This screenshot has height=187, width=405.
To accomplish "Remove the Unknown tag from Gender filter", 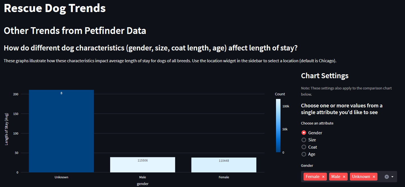I will point(374,177).
